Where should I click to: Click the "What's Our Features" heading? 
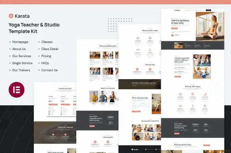tap(66, 127)
